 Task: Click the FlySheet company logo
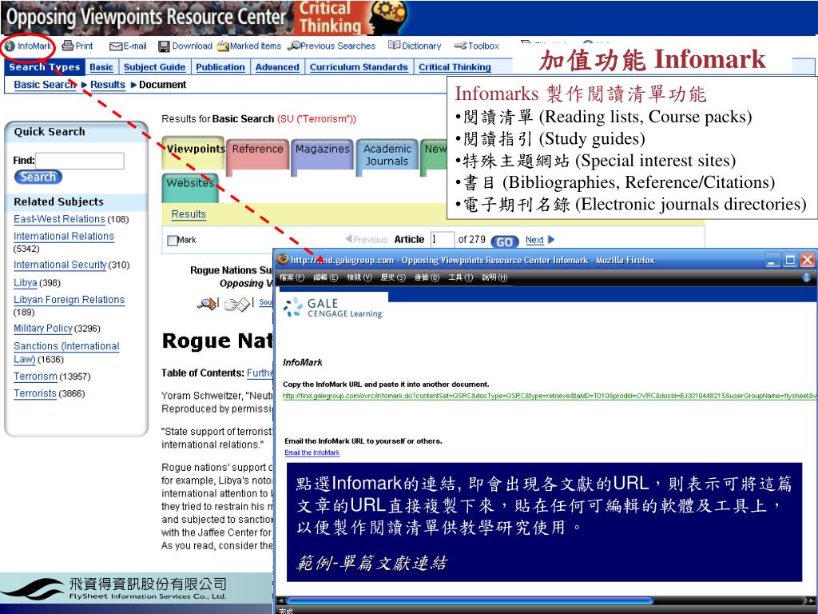click(x=113, y=589)
